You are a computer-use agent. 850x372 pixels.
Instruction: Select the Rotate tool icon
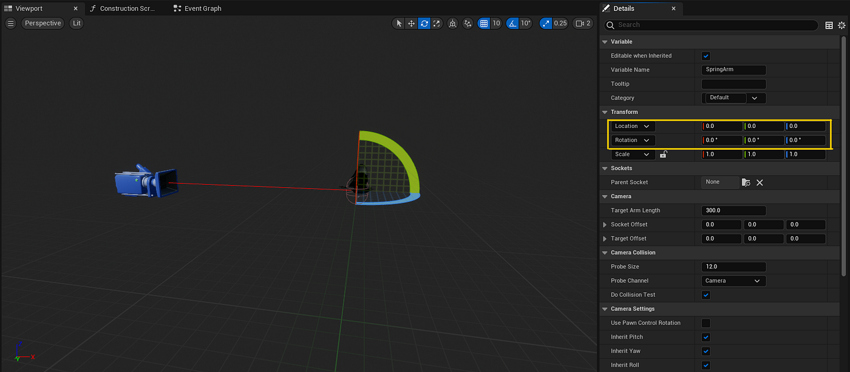pyautogui.click(x=424, y=23)
